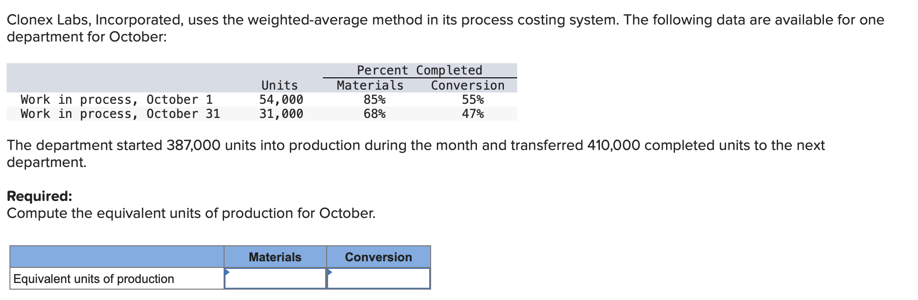The width and height of the screenshot is (918, 300).
Task: Click the Conversion header in the data table
Action: coord(467,85)
